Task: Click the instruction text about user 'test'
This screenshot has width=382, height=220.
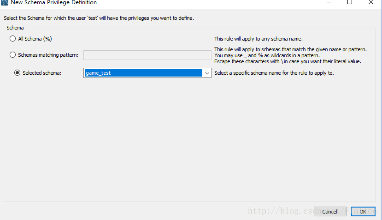Action: [x=99, y=18]
